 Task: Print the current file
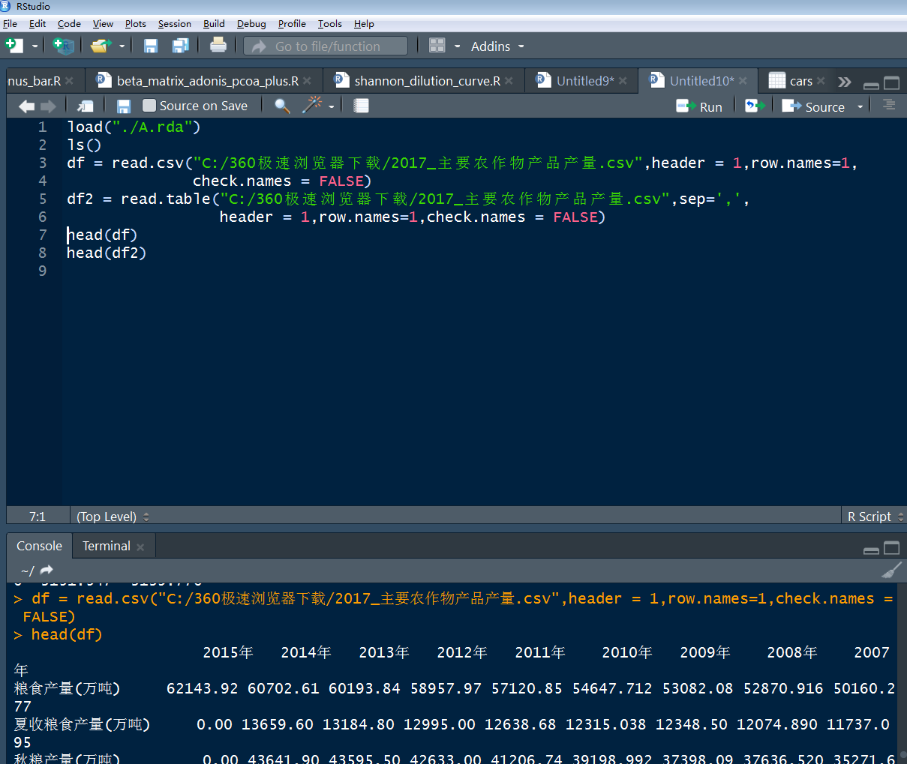coord(218,45)
